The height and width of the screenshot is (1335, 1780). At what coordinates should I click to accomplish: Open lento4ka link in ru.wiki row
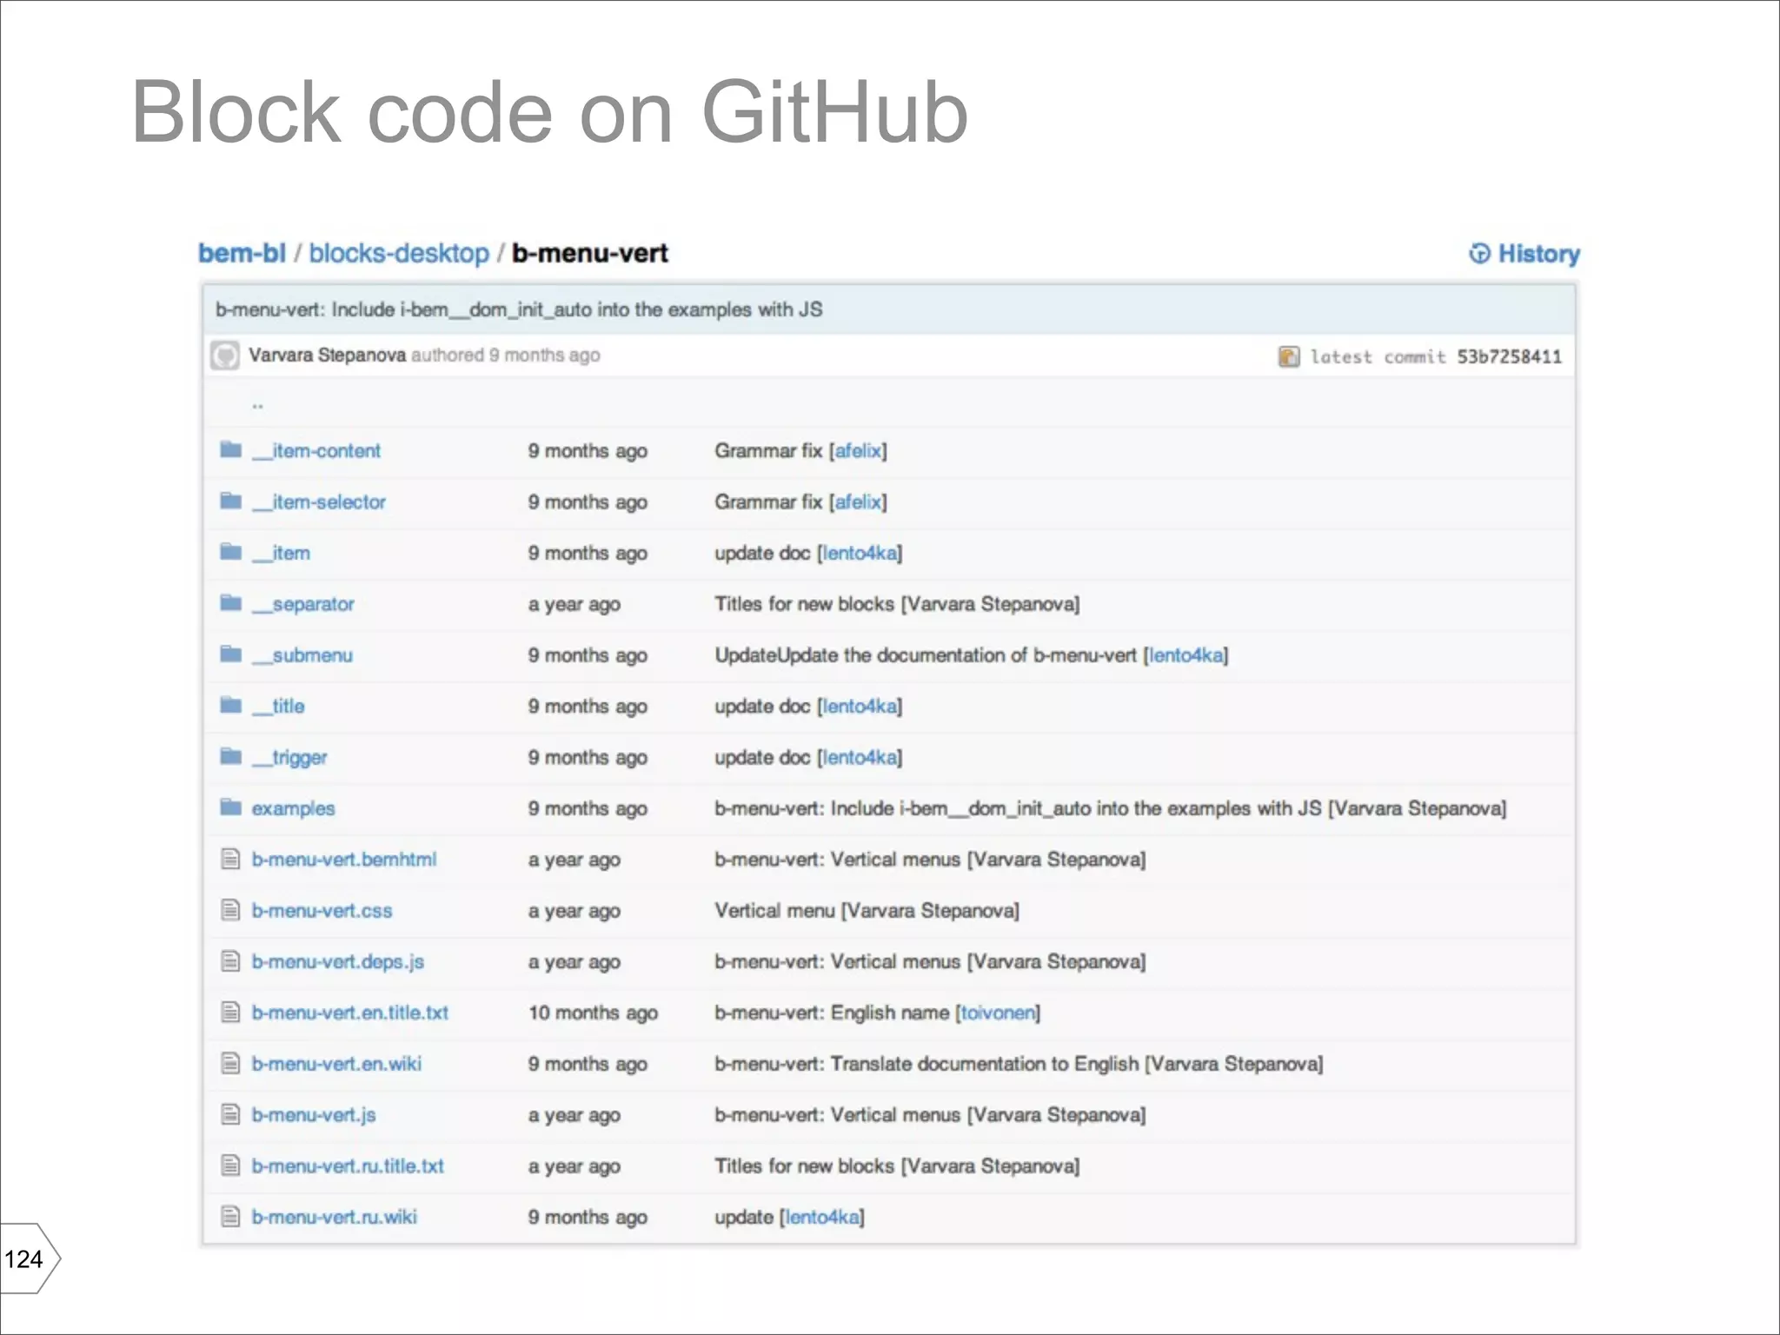[822, 1218]
